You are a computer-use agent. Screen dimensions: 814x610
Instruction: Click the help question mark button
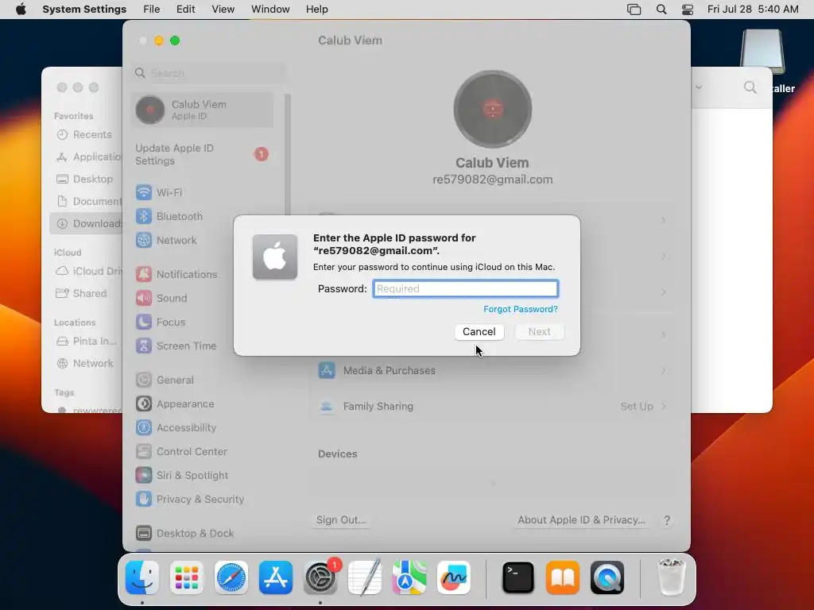click(667, 520)
